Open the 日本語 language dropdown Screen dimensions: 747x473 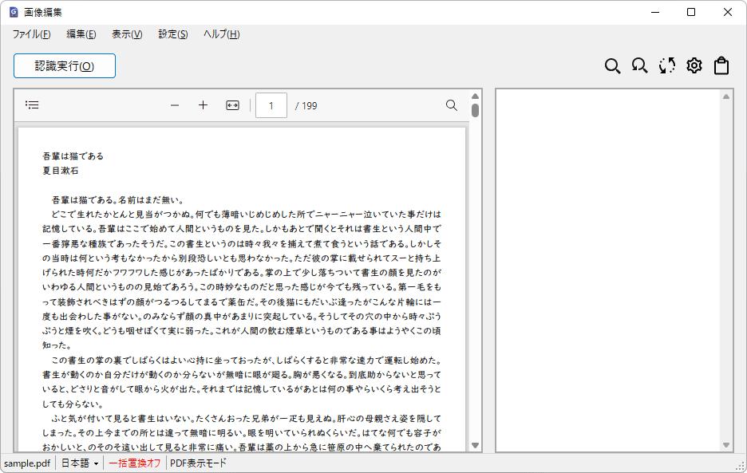(x=80, y=463)
